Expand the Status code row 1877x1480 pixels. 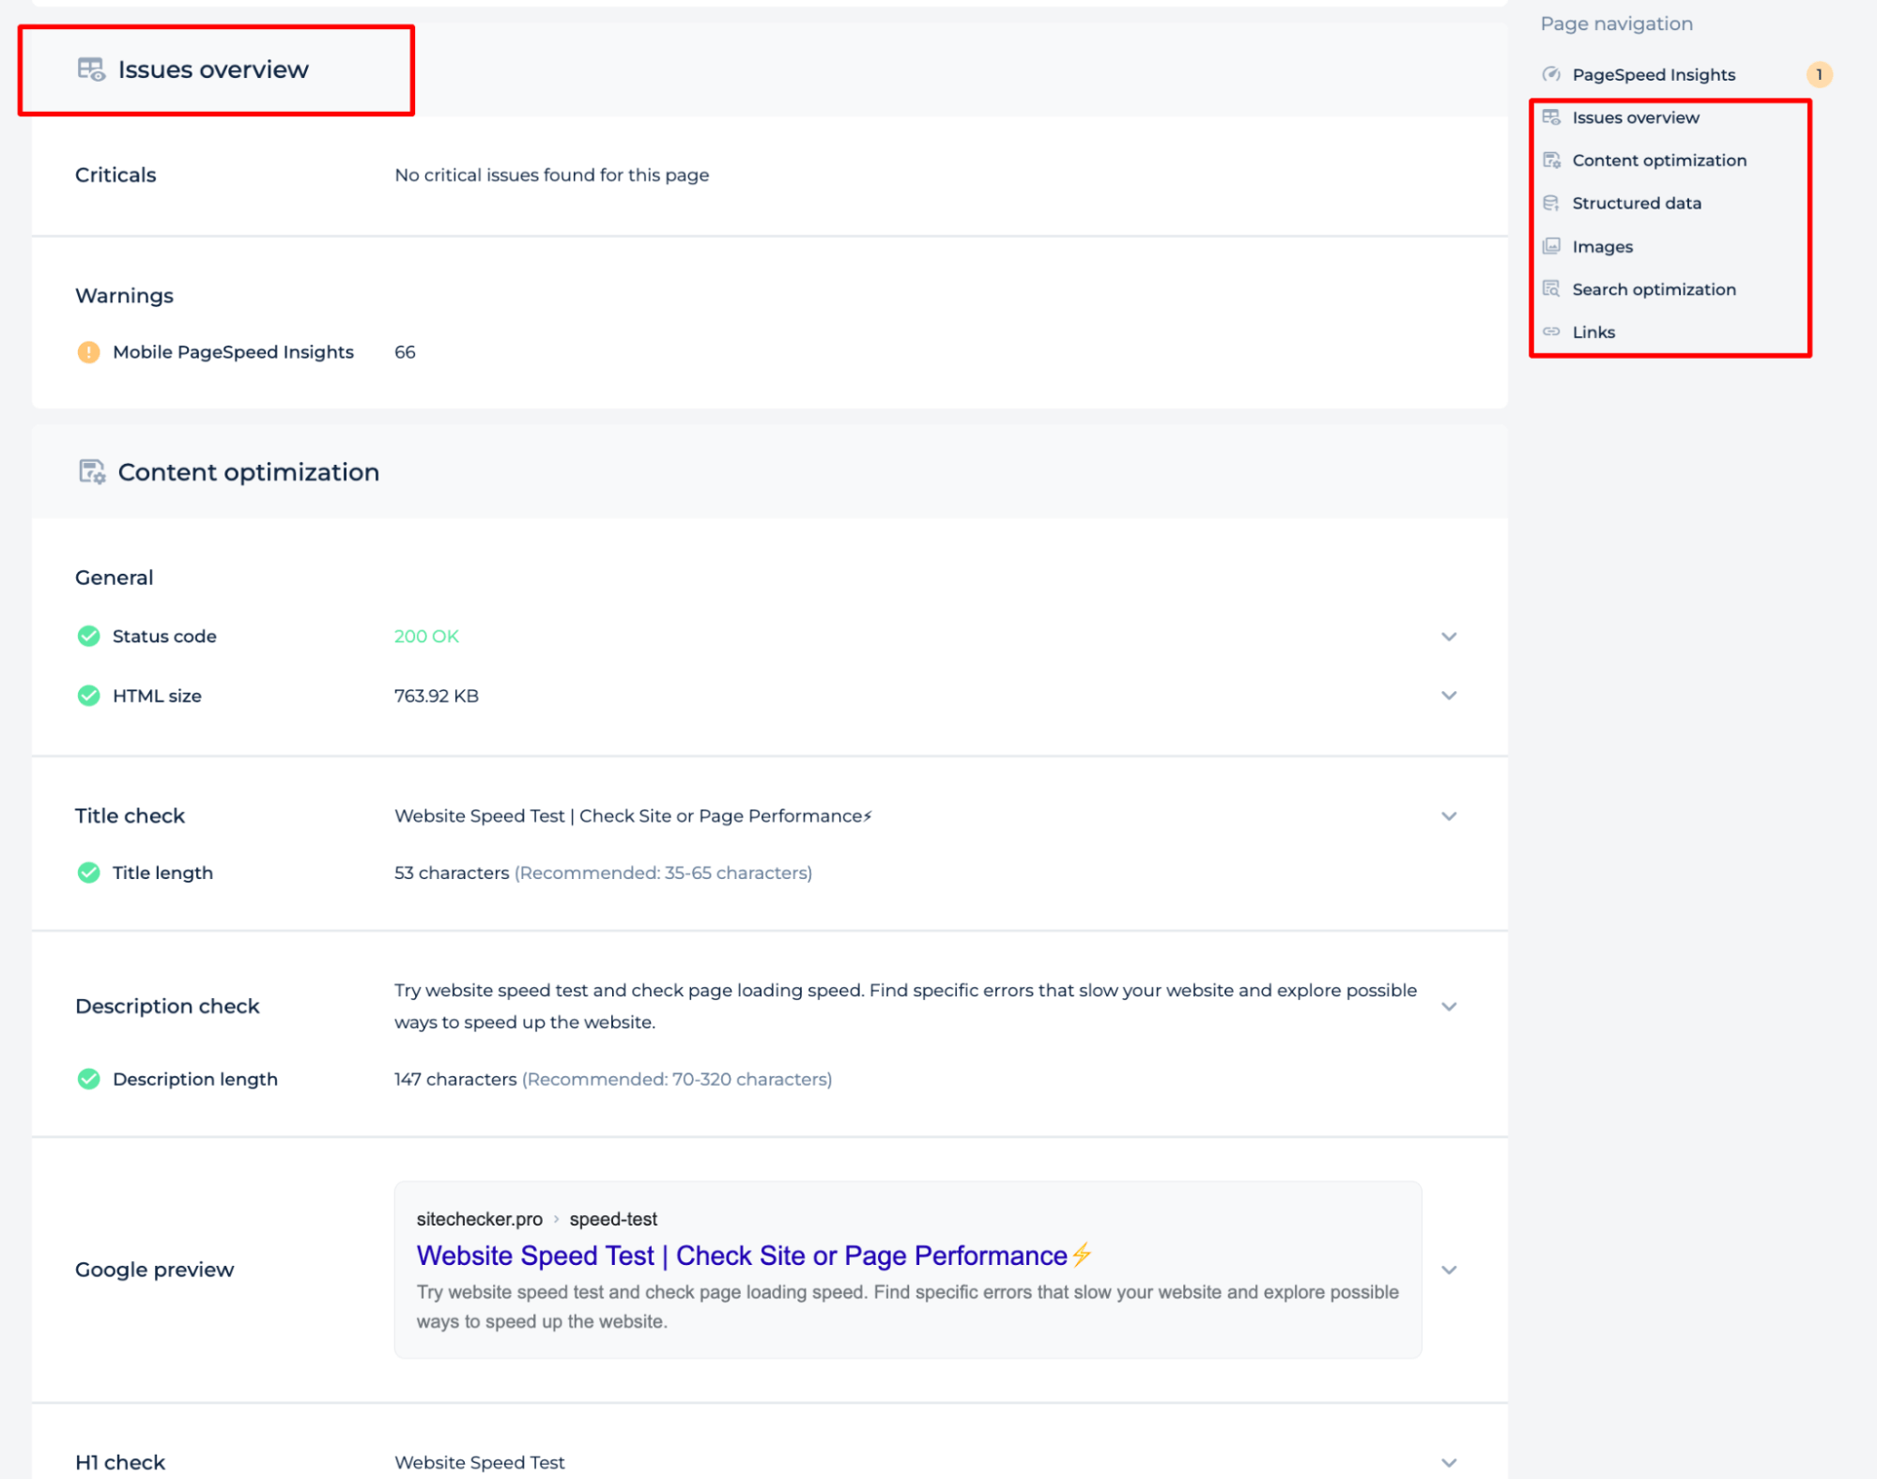[1449, 637]
